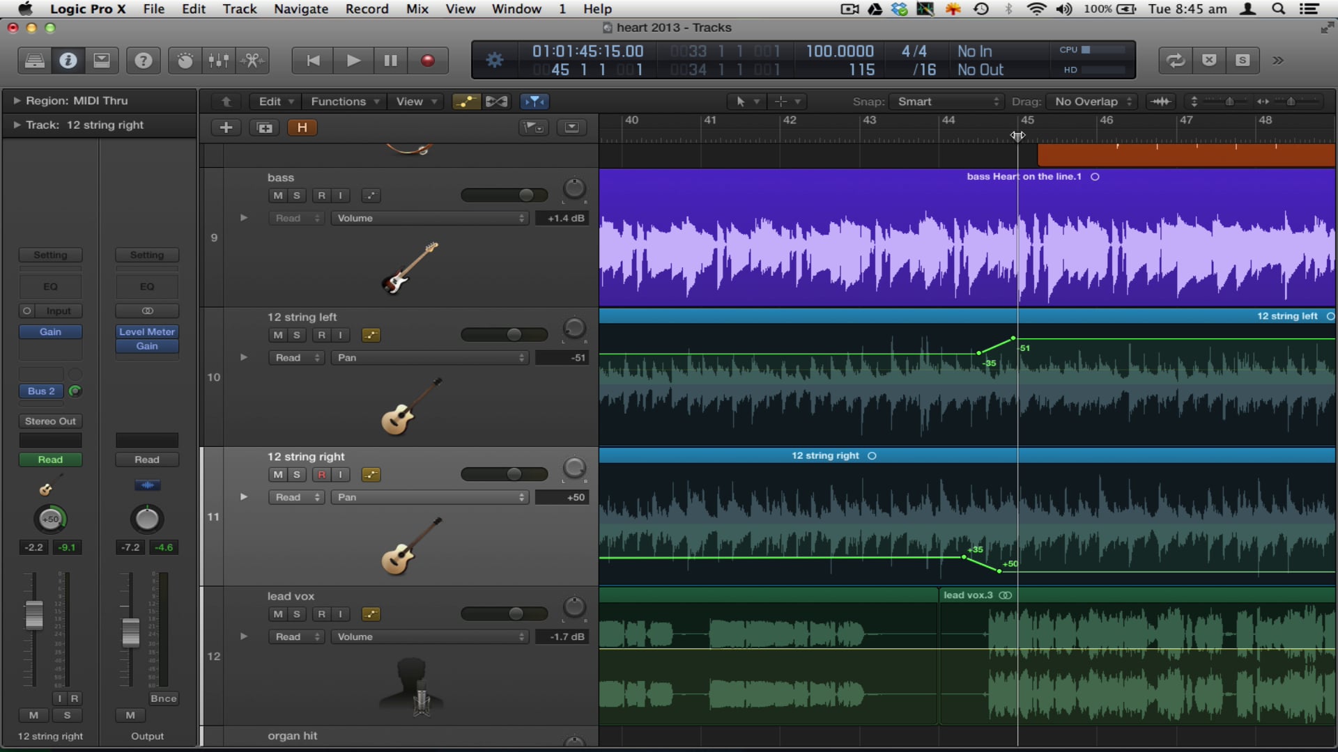Screen dimensions: 1338x752
Task: Open Quick Help with the question mark icon
Action: pos(144,61)
